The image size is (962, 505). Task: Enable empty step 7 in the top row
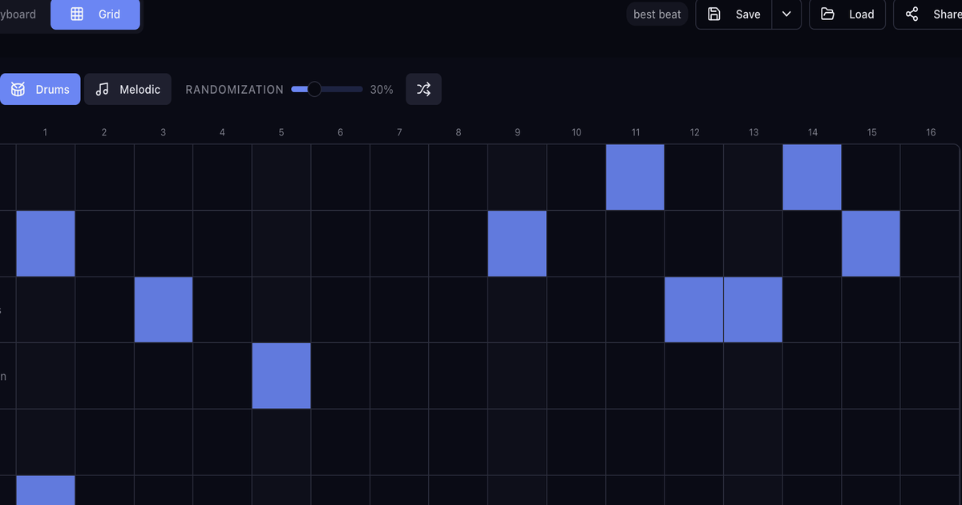(x=399, y=177)
